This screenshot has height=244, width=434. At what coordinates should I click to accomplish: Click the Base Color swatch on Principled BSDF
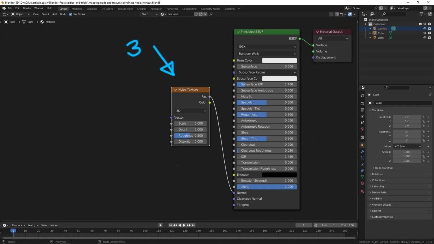tap(279, 60)
